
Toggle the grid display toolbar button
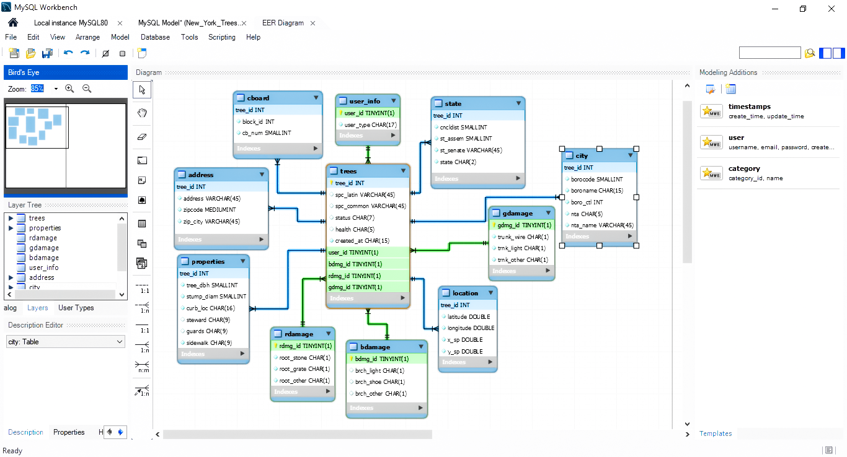tap(105, 53)
